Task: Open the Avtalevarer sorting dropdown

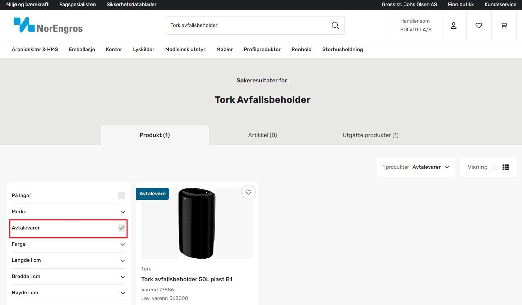Action: 431,167
